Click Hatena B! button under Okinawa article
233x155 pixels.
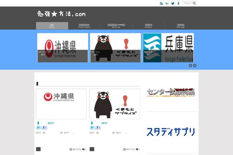click(x=39, y=127)
